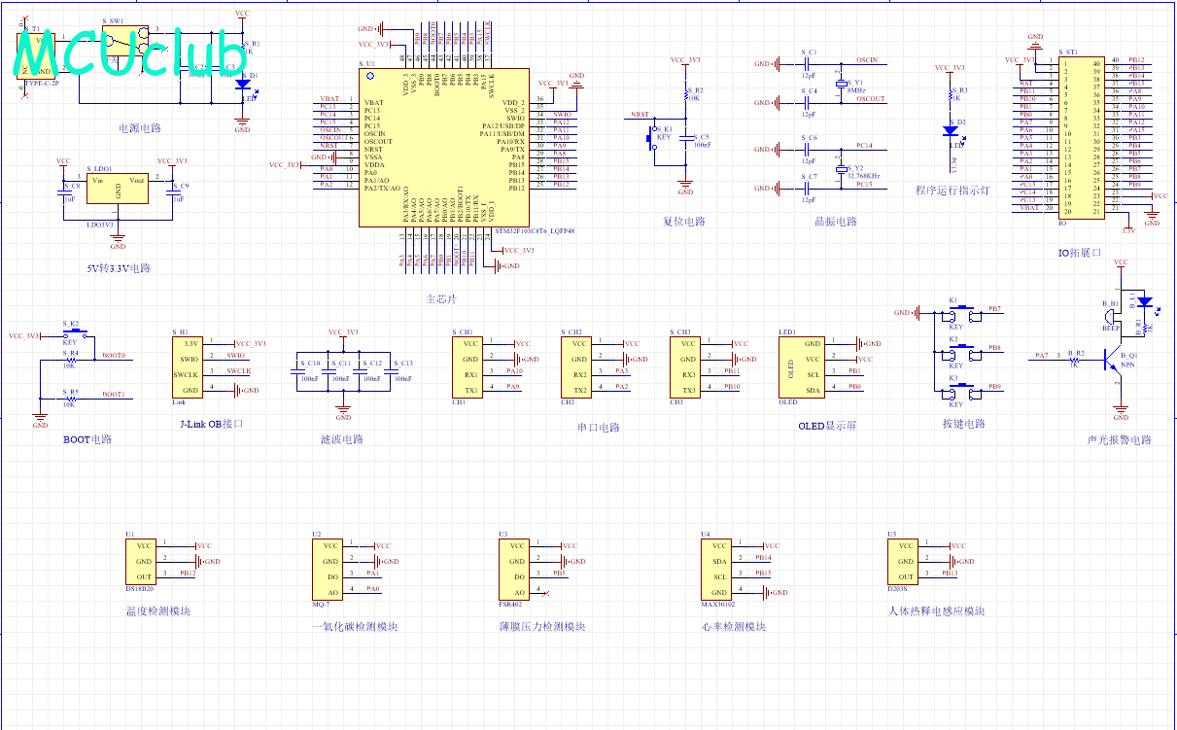Click the '温度检测模块' section label
Viewport: 1177px width, 730px height.
(x=158, y=611)
